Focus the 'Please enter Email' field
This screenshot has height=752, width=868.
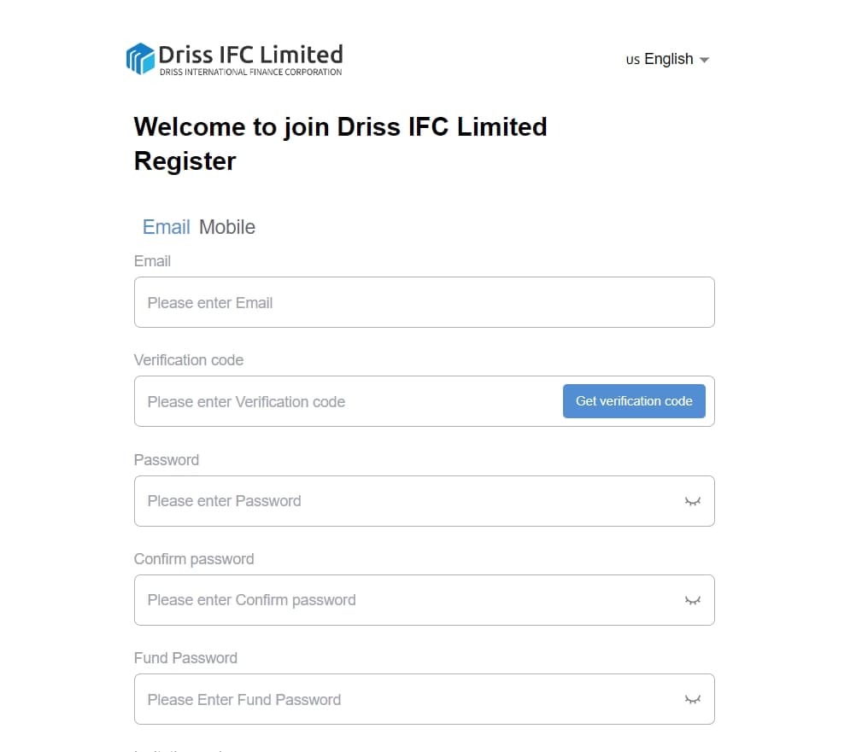424,302
